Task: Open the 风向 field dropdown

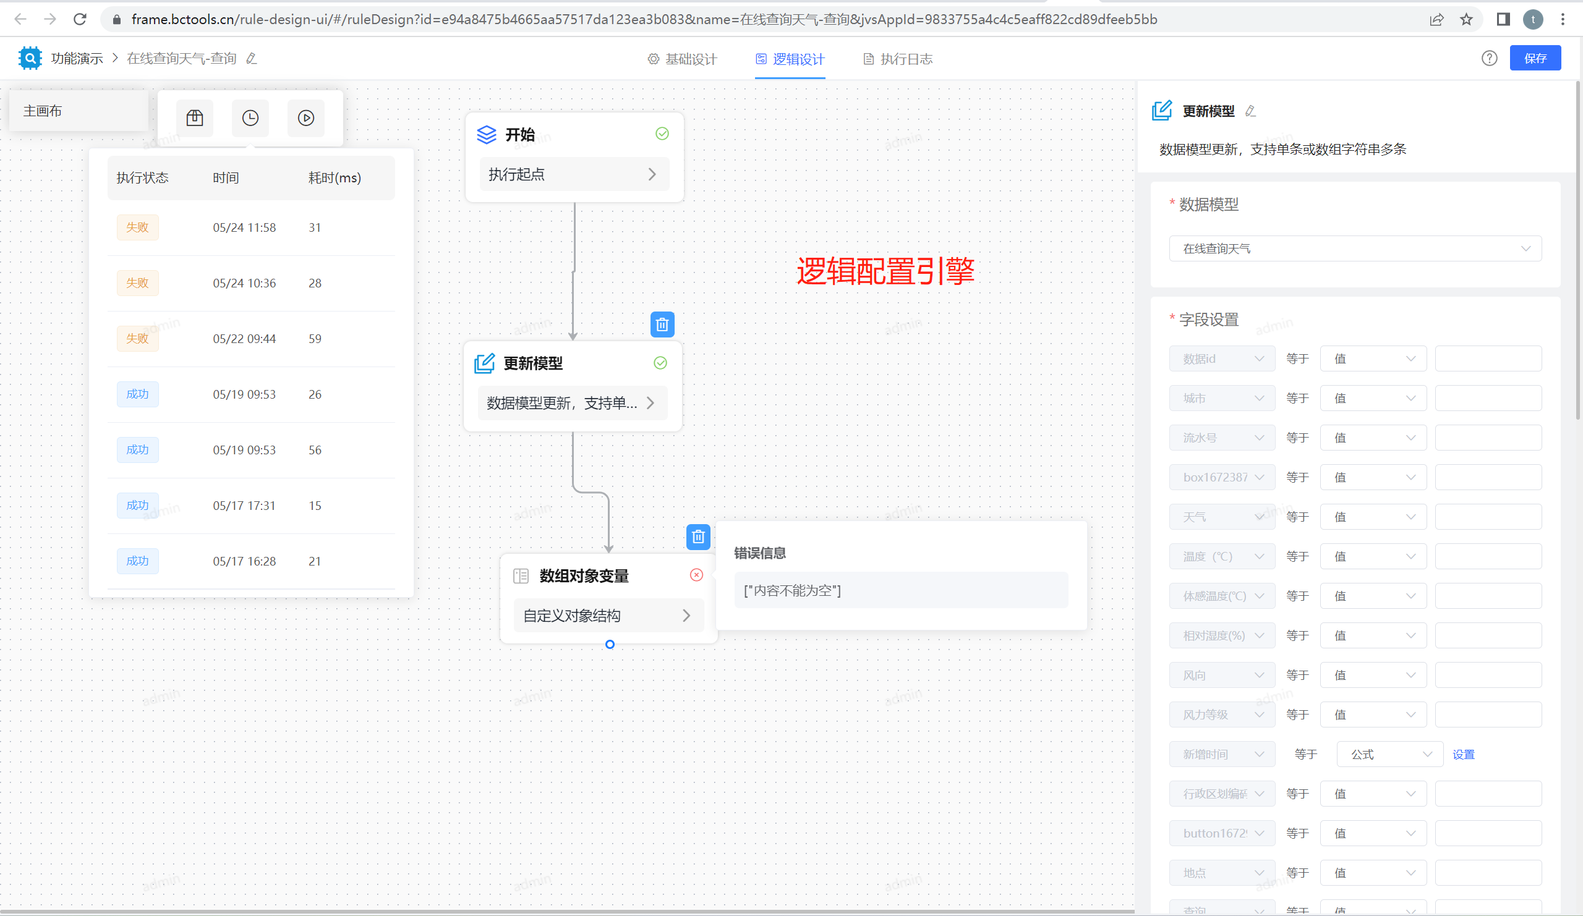Action: 1222,675
